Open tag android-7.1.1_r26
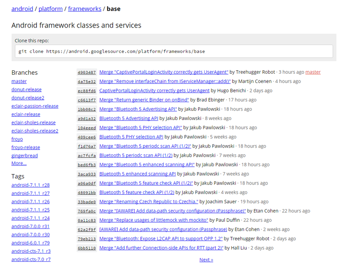This screenshot has width=348, height=269. 30,202
